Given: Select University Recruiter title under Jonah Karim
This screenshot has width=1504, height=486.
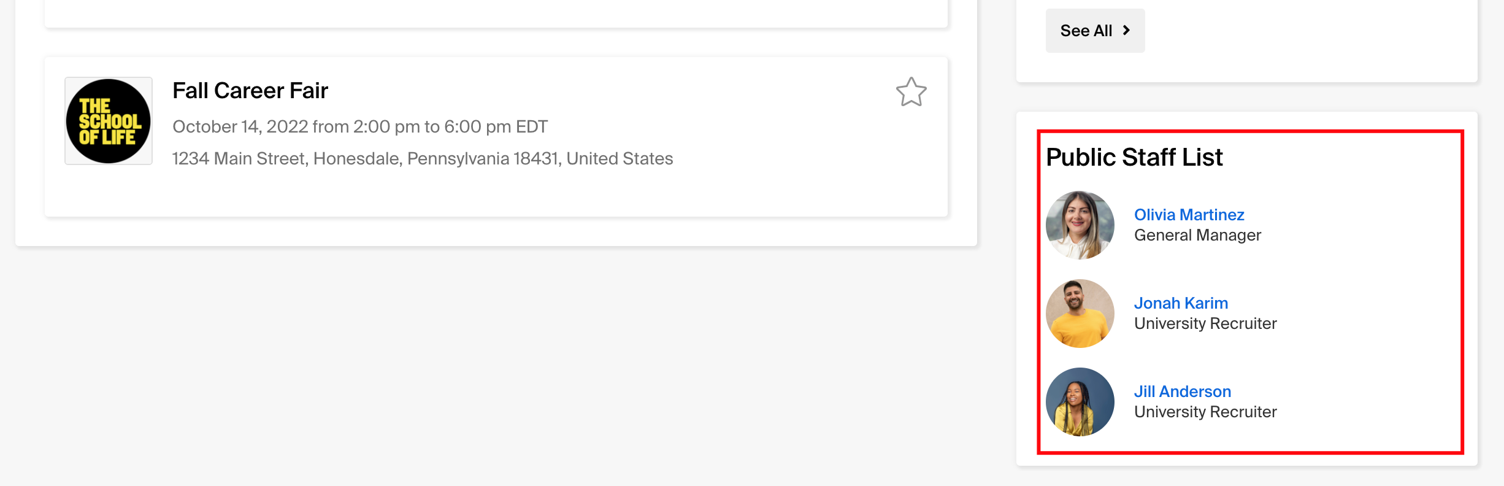Looking at the screenshot, I should 1205,323.
